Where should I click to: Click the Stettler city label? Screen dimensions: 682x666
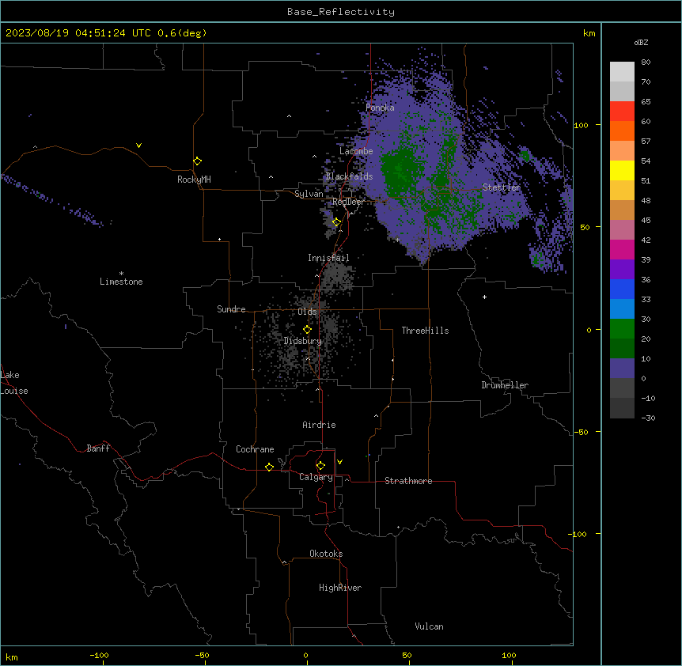click(x=502, y=187)
